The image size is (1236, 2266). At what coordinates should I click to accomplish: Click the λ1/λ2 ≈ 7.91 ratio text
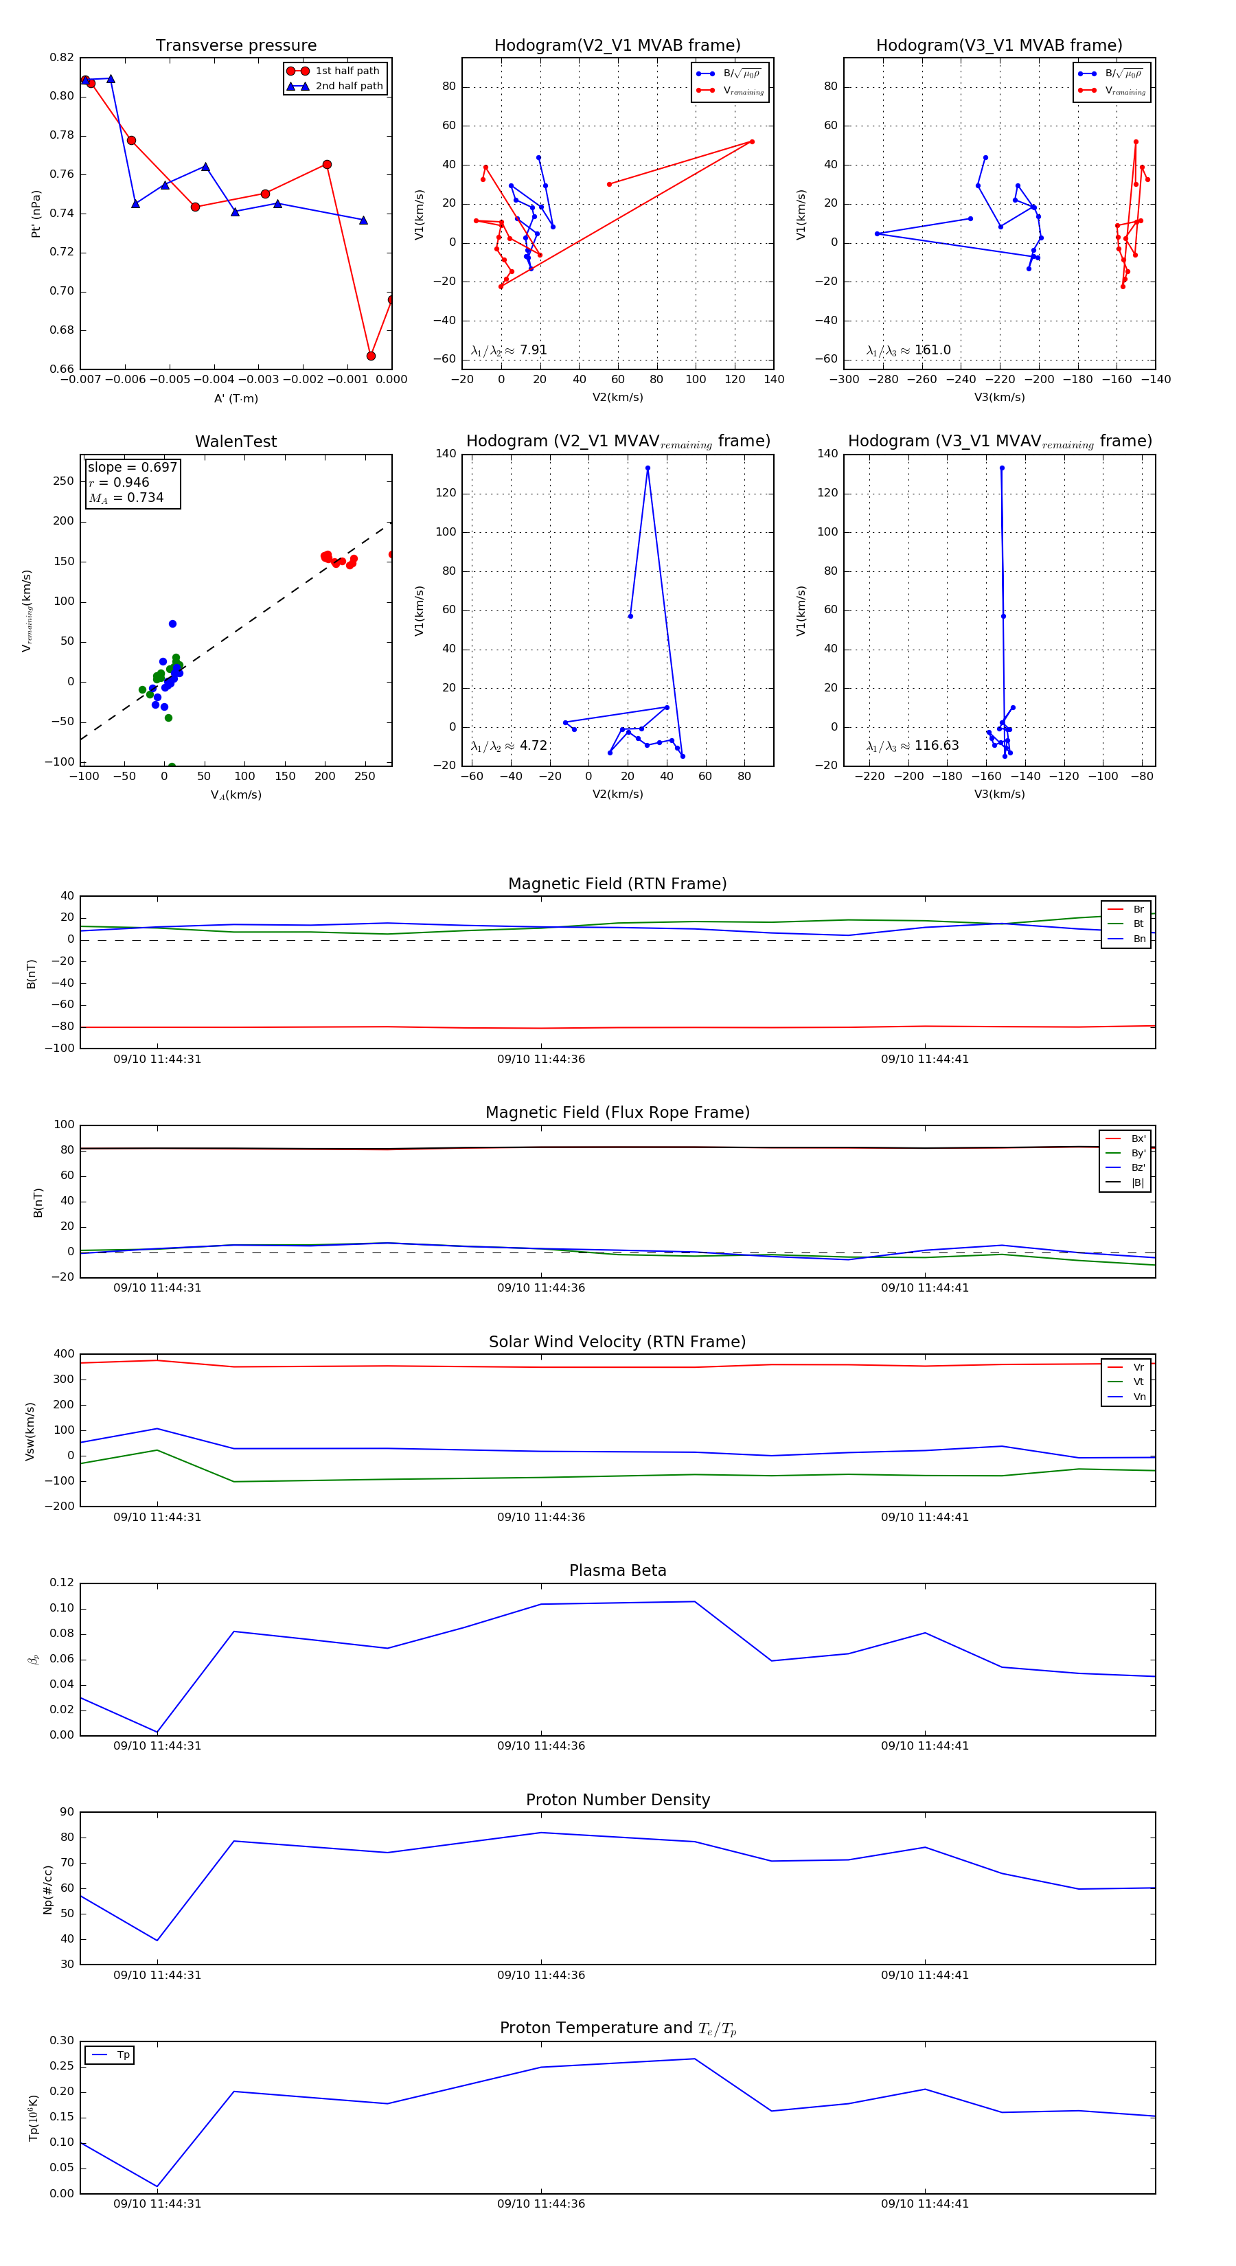[x=508, y=350]
